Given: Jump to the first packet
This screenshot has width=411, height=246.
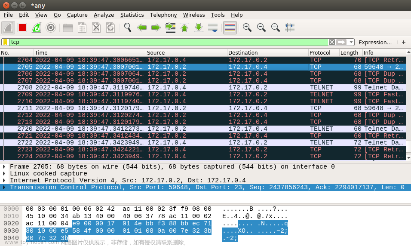Looking at the screenshot, I should tap(184, 28).
